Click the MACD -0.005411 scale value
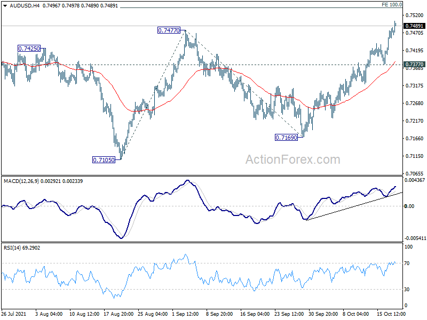Viewport: 427px width, 320px height. [415, 238]
